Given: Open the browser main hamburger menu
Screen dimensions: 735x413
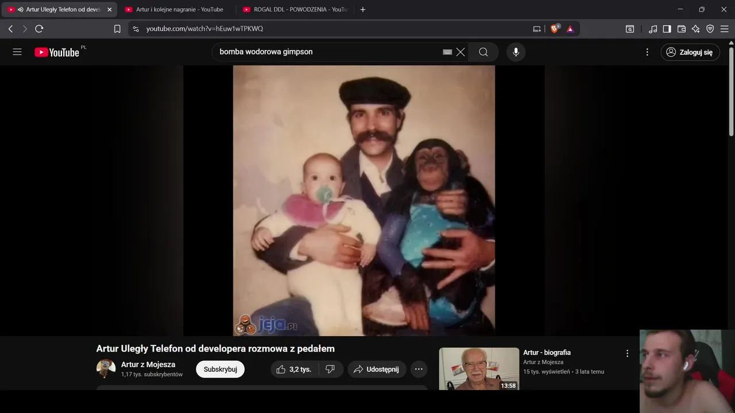Looking at the screenshot, I should [x=725, y=29].
